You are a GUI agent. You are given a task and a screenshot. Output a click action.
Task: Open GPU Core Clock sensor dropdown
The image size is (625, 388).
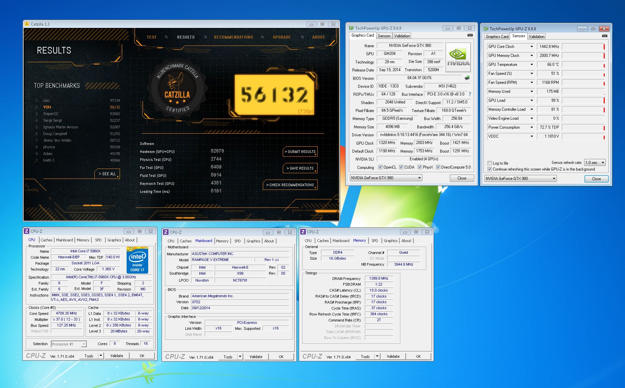pyautogui.click(x=531, y=47)
